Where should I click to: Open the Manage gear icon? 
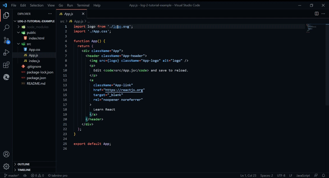point(6,166)
